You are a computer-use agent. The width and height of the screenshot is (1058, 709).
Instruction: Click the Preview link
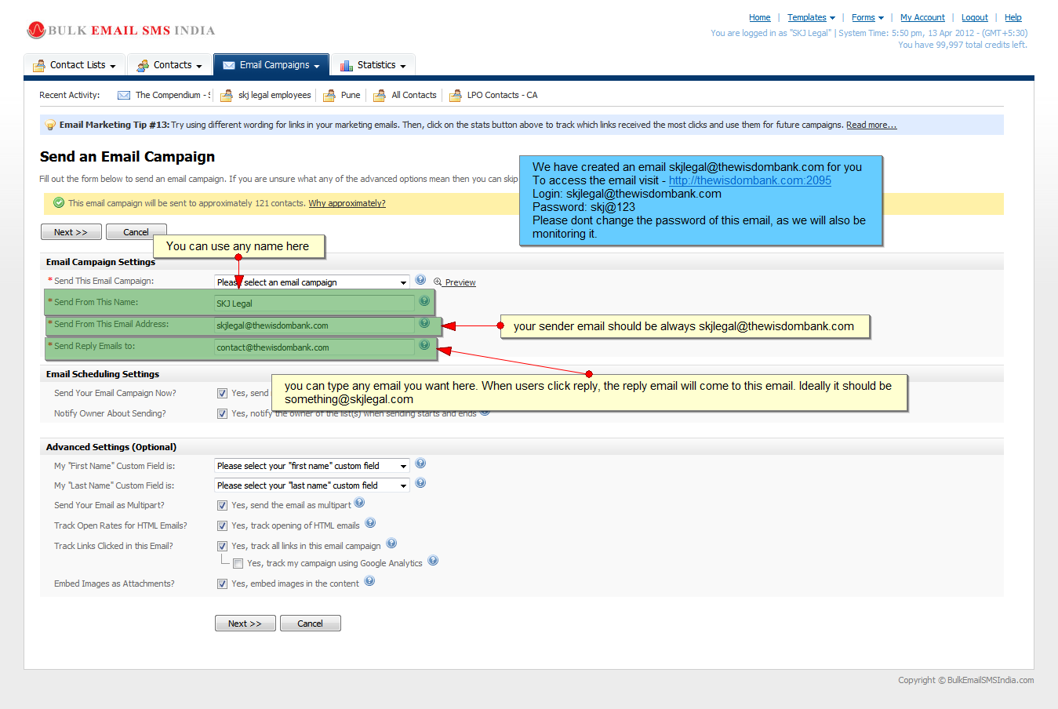coord(460,283)
